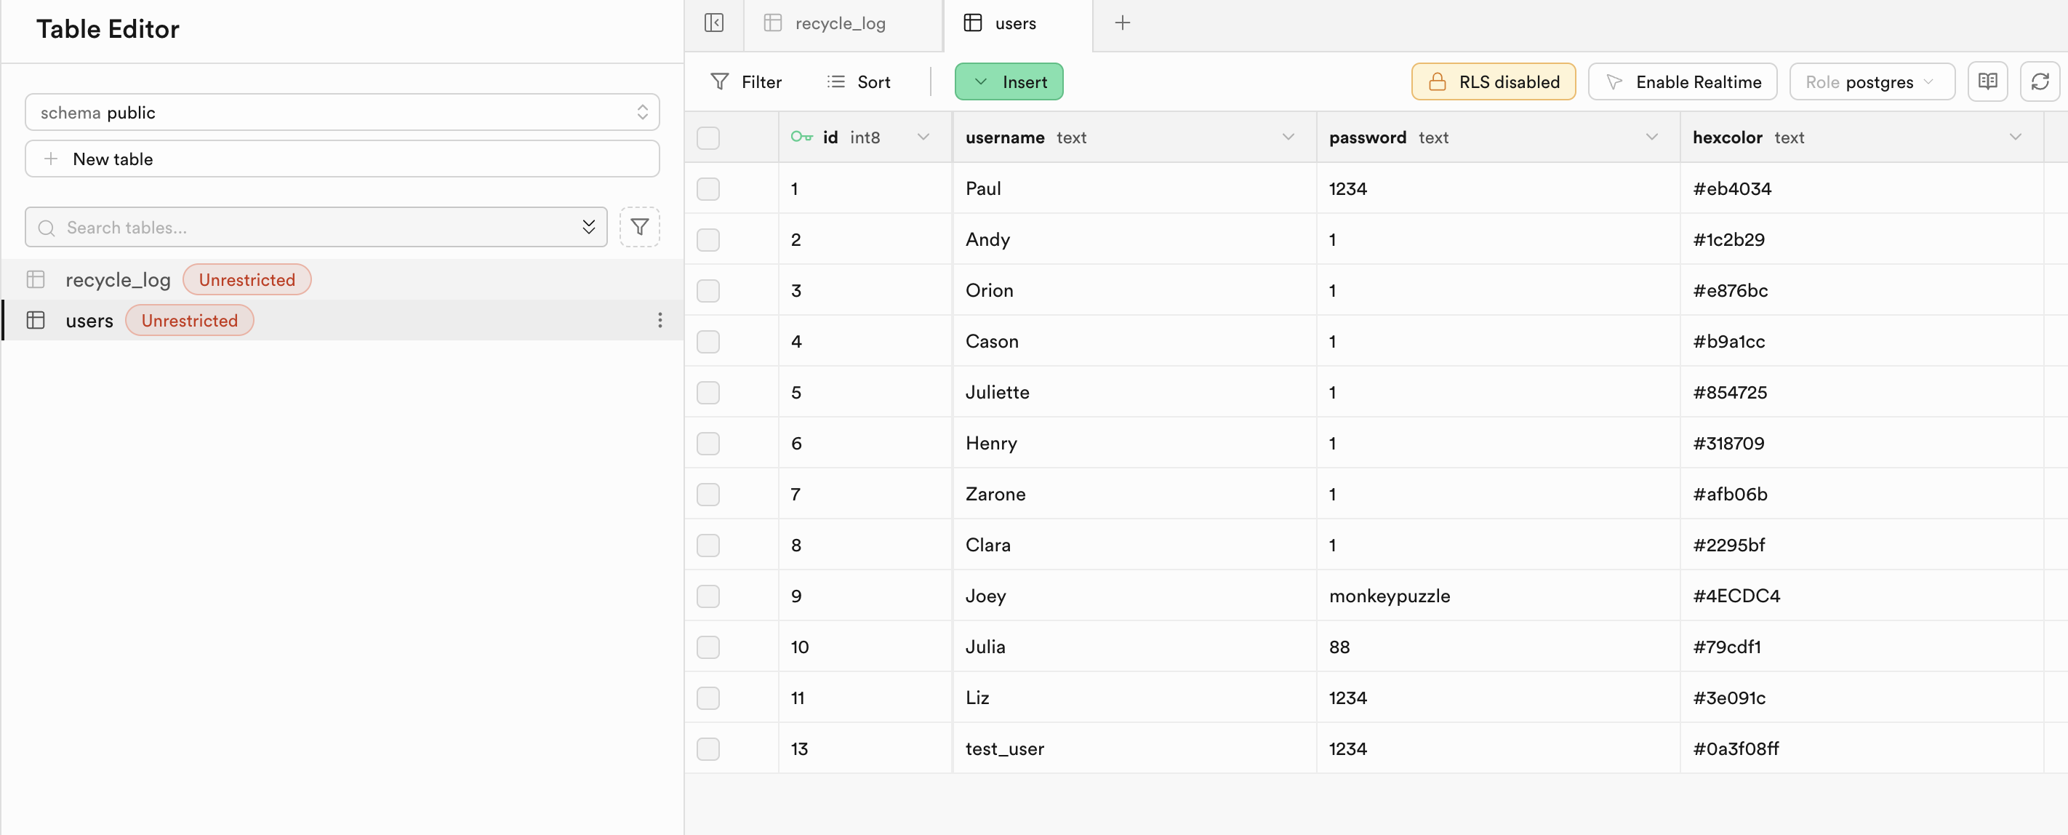Click the filter funnel beside table search

640,227
